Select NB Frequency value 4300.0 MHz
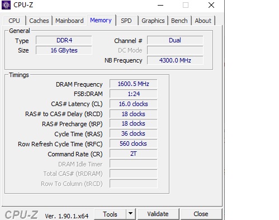The height and width of the screenshot is (220, 279). pos(175,60)
